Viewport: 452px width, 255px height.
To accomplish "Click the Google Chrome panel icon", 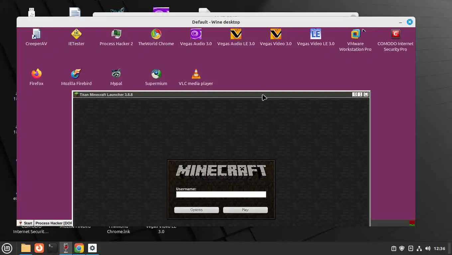I will 79,248.
